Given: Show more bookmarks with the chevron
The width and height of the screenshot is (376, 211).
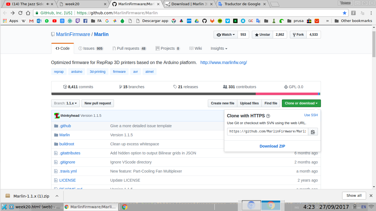Looking at the screenshot, I should coord(328,21).
